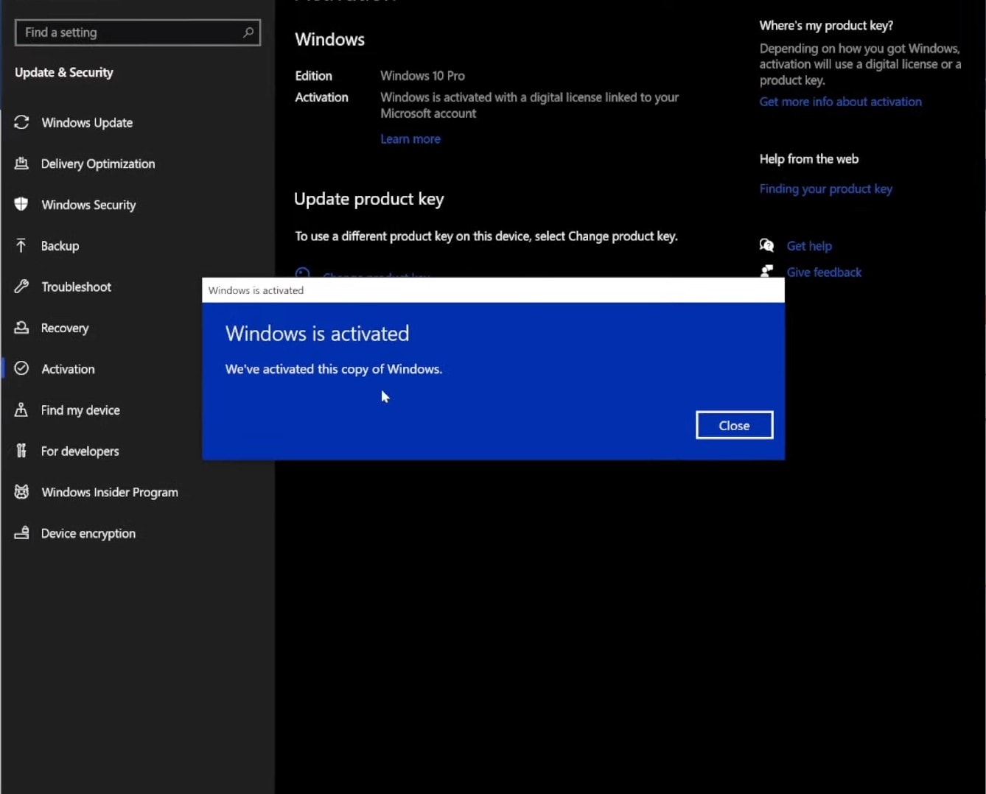Click the Backup arrow icon
The image size is (986, 794).
21,245
